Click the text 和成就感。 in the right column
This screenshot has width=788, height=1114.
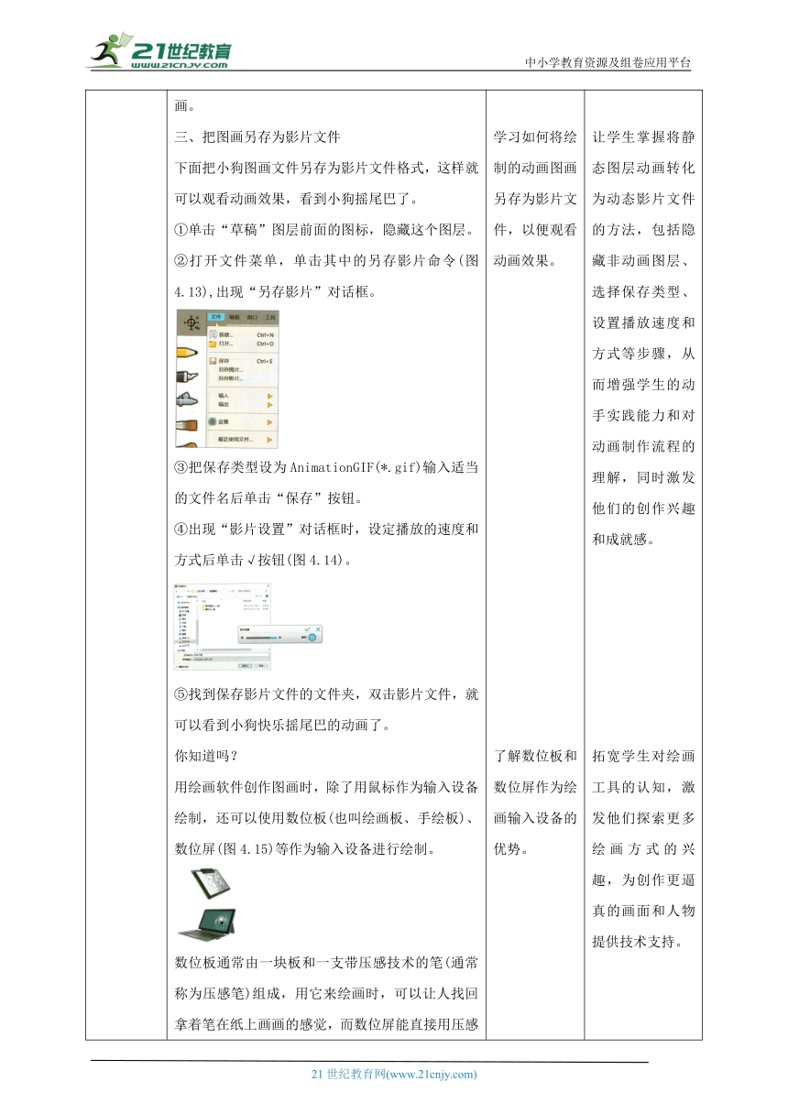(626, 540)
